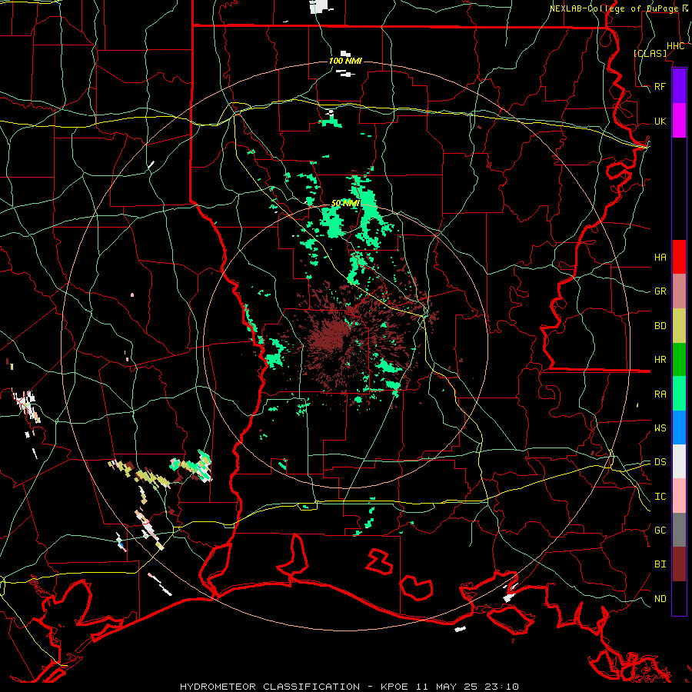Click the '100 NMI' range ring label

click(345, 61)
